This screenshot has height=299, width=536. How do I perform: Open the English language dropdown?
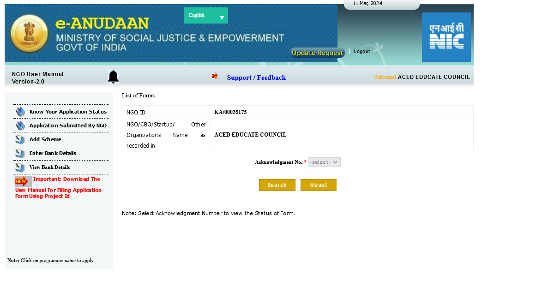pyautogui.click(x=206, y=16)
